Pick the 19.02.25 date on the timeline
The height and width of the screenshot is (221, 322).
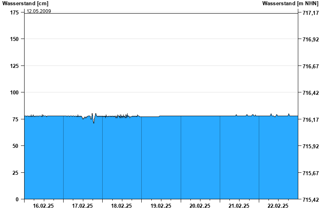coord(161,206)
